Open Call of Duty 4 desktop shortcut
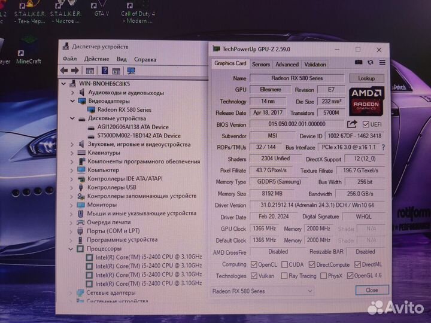 coord(138,13)
